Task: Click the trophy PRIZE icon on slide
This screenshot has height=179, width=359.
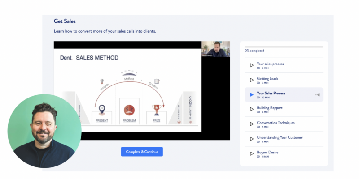Action: click(156, 110)
